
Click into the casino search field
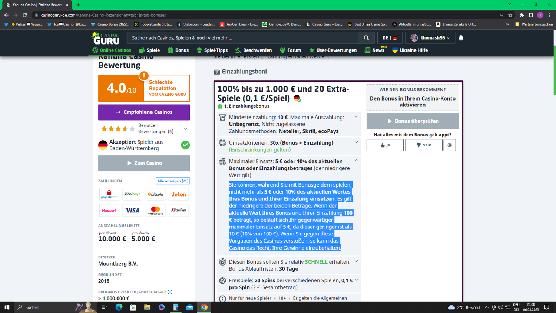(x=243, y=38)
